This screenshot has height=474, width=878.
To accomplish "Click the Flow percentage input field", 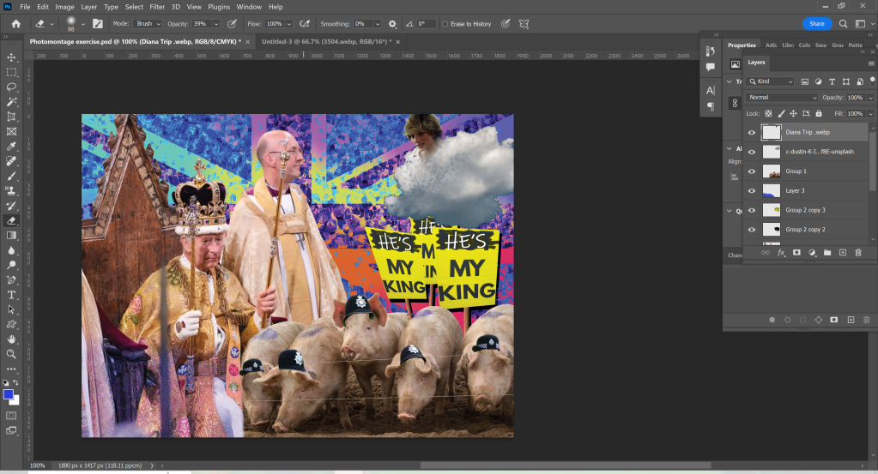I will tap(277, 24).
